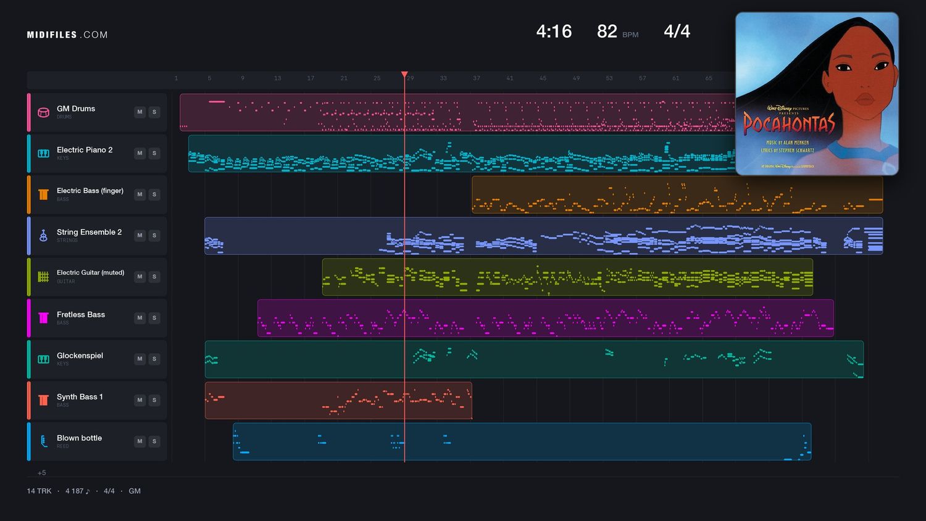Select the Blown bottle track name
Image resolution: width=926 pixels, height=521 pixels.
click(x=79, y=438)
